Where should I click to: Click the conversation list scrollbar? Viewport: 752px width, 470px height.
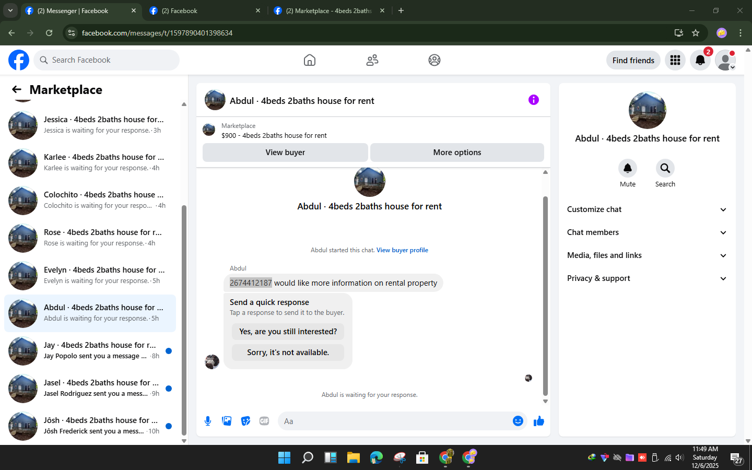(184, 320)
